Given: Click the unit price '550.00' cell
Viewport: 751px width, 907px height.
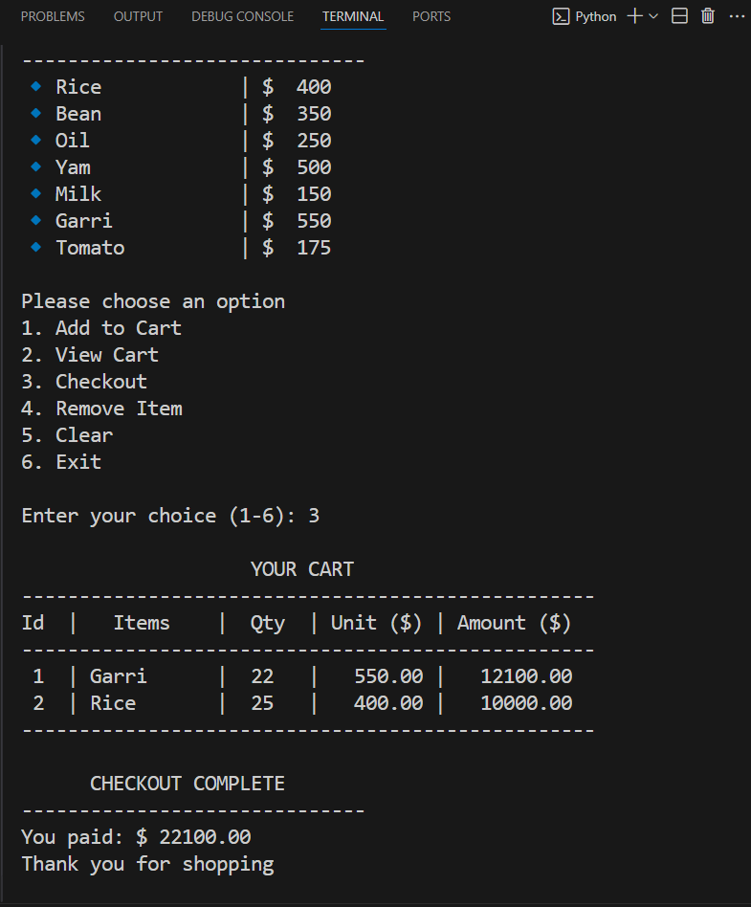Looking at the screenshot, I should [x=388, y=676].
